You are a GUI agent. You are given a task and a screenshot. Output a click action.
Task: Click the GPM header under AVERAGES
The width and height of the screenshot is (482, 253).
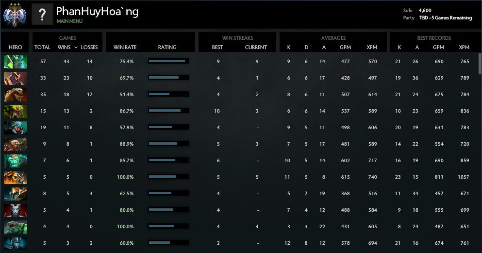345,48
